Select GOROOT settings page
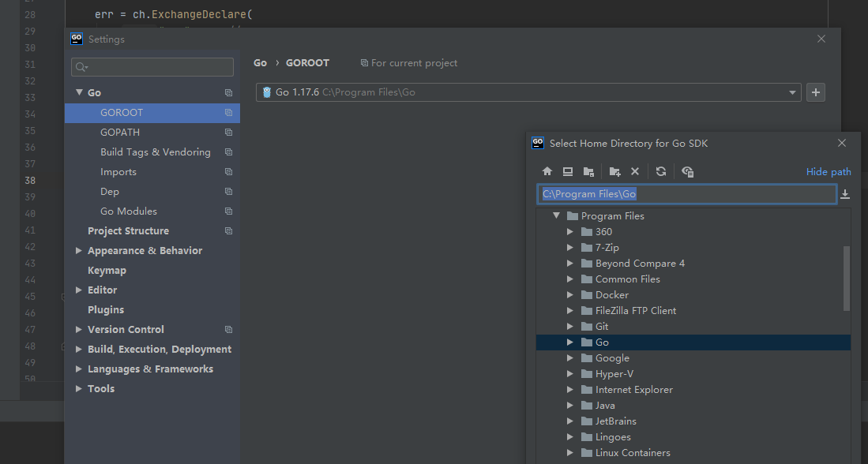The image size is (868, 464). click(152, 113)
